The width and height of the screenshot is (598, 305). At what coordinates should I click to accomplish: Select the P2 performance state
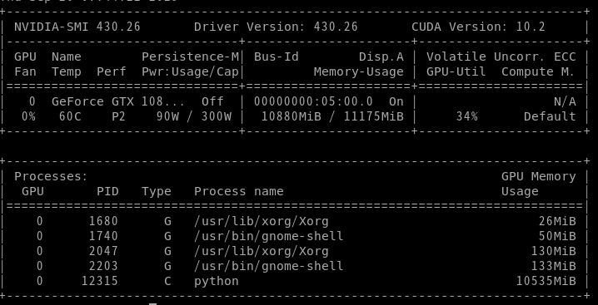coord(118,116)
